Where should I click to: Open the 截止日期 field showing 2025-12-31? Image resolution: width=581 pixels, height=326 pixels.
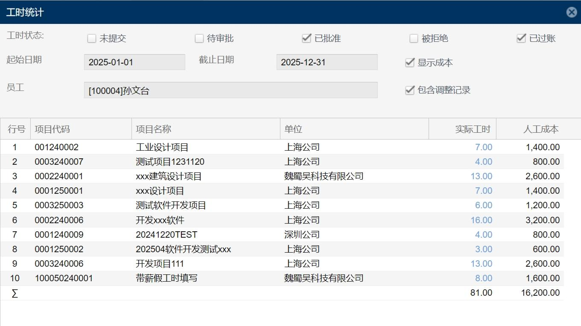tap(327, 62)
